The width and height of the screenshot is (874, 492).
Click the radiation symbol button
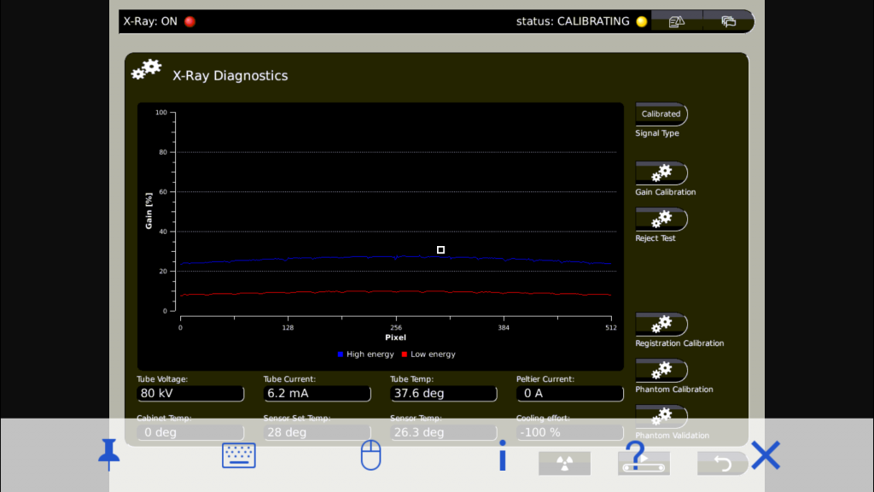click(564, 463)
